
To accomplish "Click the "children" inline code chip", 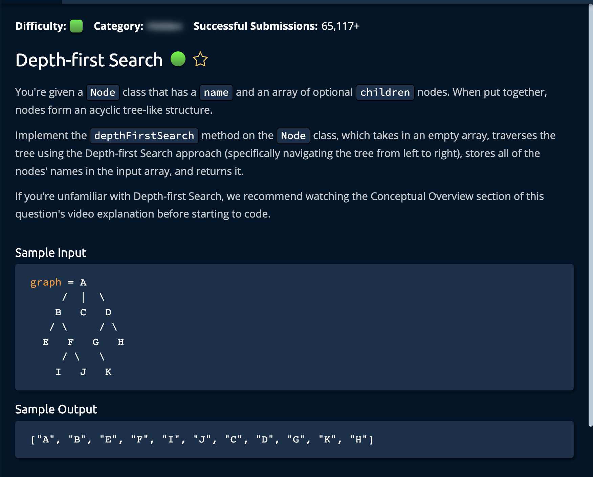I will pos(385,92).
